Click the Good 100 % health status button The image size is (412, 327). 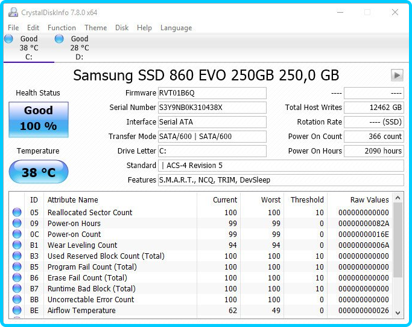(39, 120)
